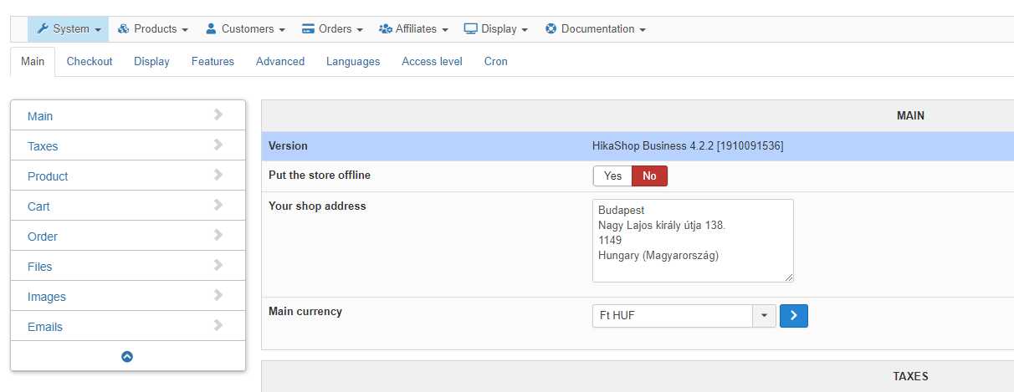Jump to Main section in sidebar
Image resolution: width=1014 pixels, height=392 pixels.
[x=128, y=115]
